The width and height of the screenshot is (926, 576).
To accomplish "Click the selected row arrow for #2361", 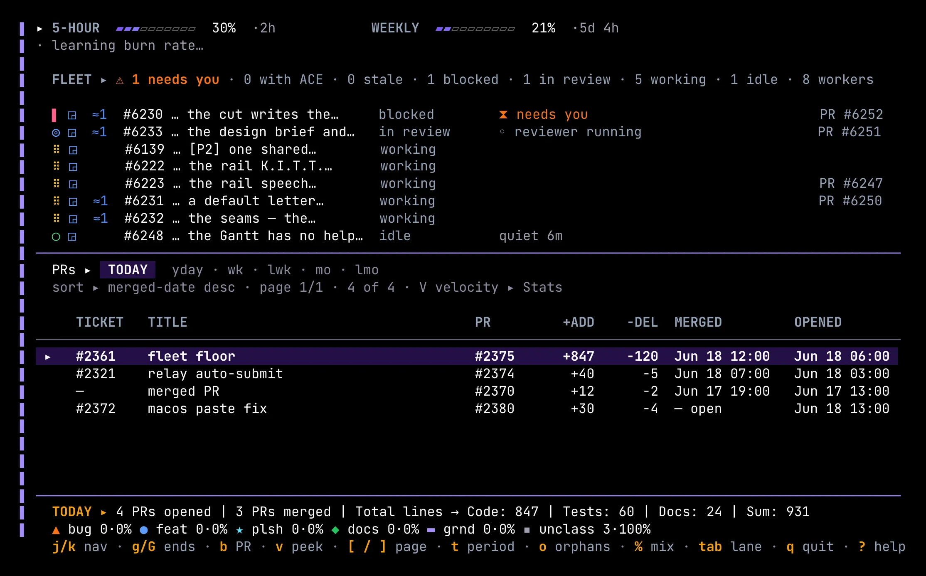I will click(x=48, y=357).
